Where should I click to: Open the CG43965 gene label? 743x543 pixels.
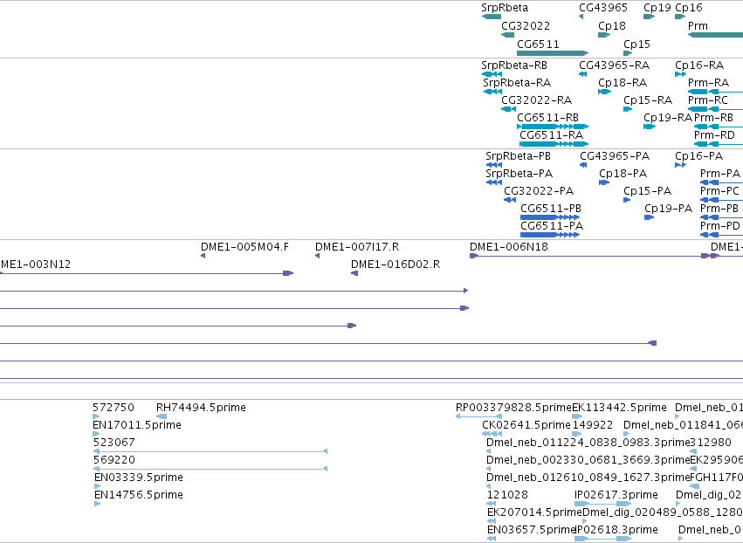[603, 8]
